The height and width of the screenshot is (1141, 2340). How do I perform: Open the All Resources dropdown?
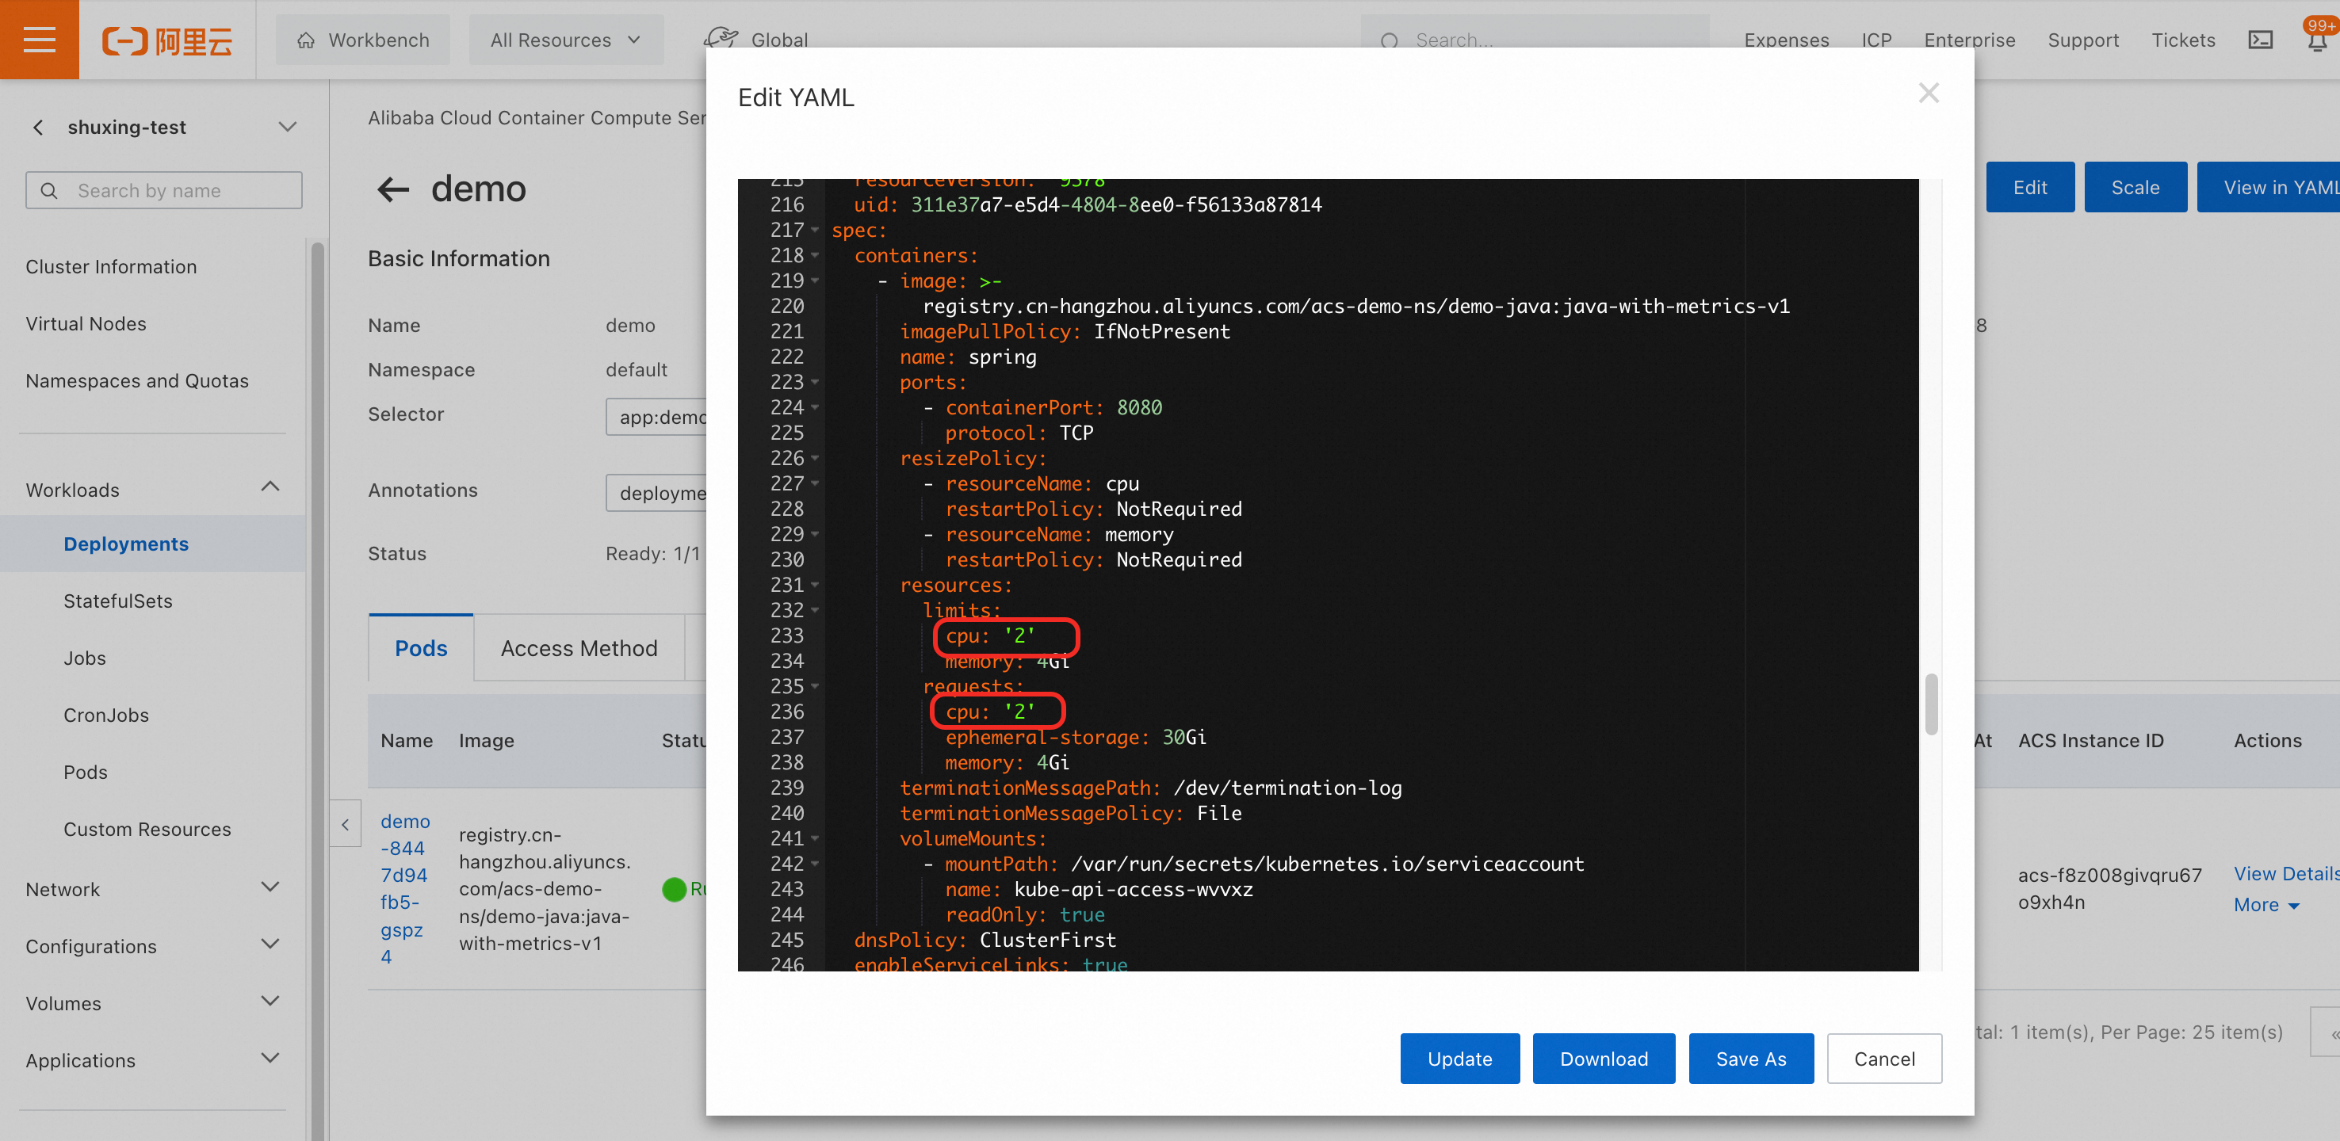565,40
